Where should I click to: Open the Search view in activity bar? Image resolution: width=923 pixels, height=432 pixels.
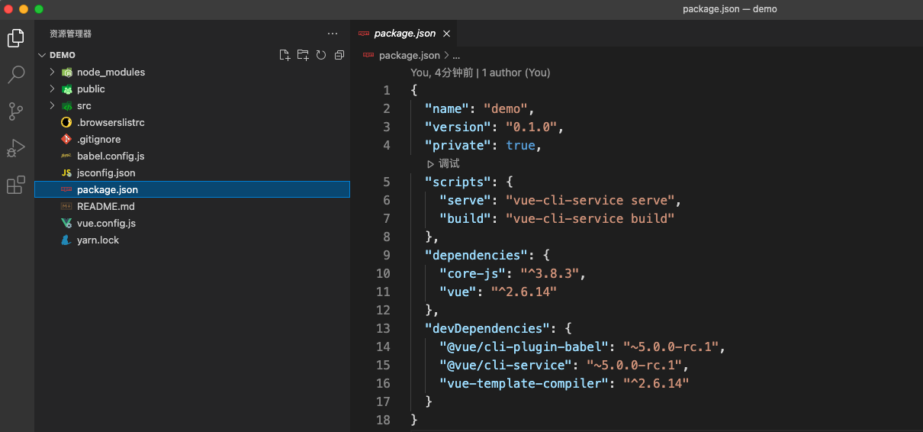point(16,74)
